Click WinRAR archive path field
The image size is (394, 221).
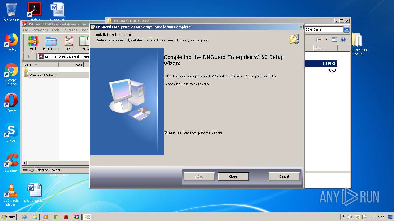click(x=63, y=56)
